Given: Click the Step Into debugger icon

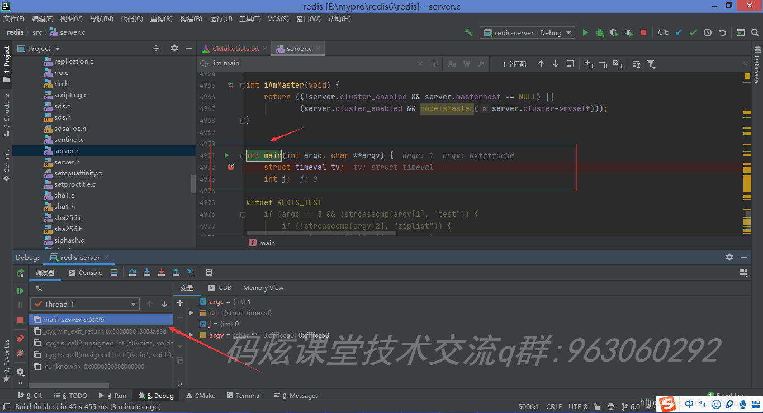Looking at the screenshot, I should [x=147, y=272].
